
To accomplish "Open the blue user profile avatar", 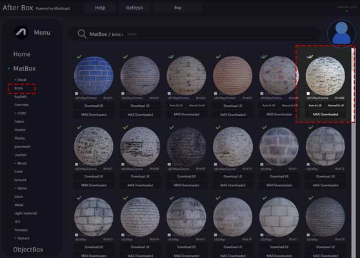I will [x=341, y=33].
